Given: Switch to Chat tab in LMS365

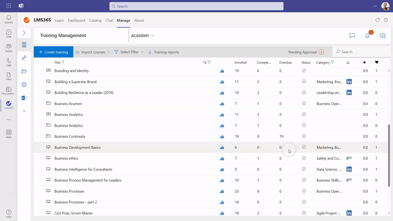Looking at the screenshot, I should [x=109, y=20].
